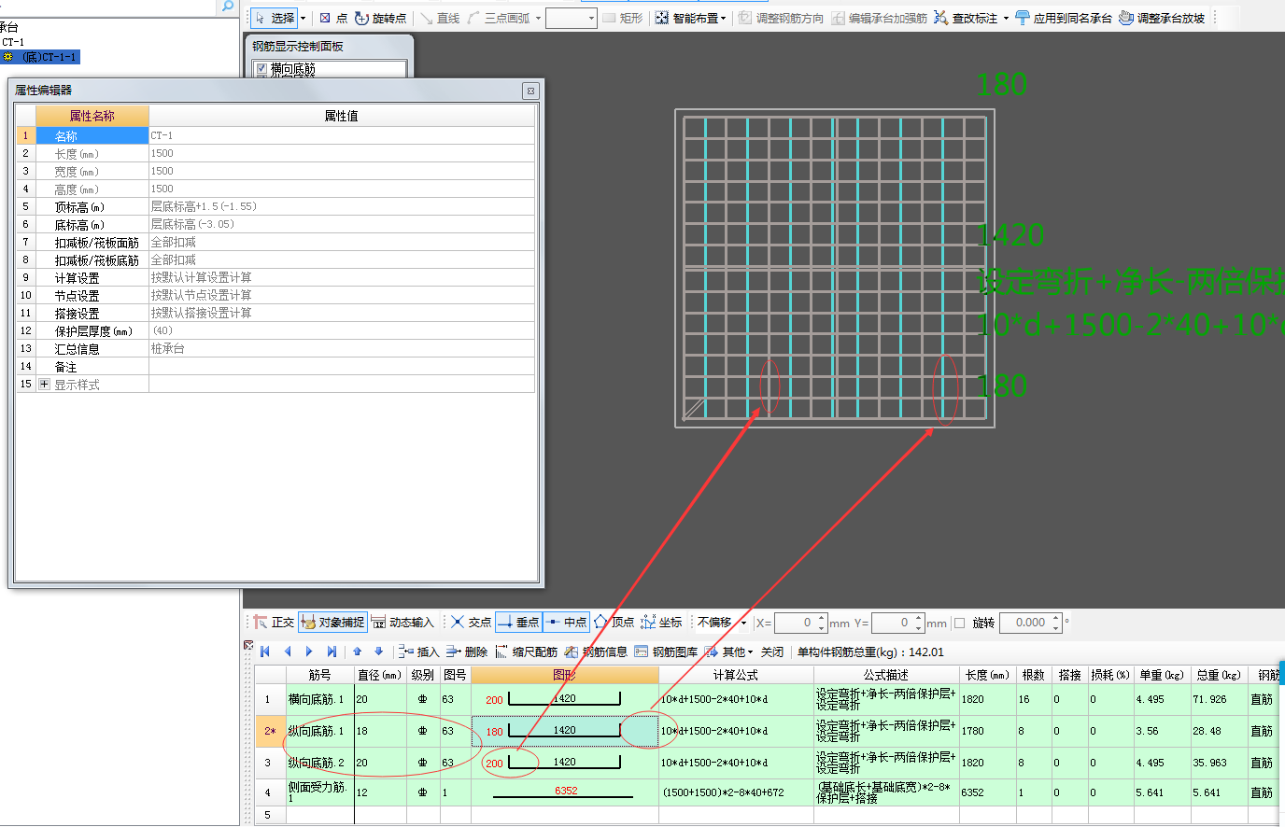Viewport: 1285px width, 827px height.
Task: Click the 属性名称 column header
Action: point(92,116)
